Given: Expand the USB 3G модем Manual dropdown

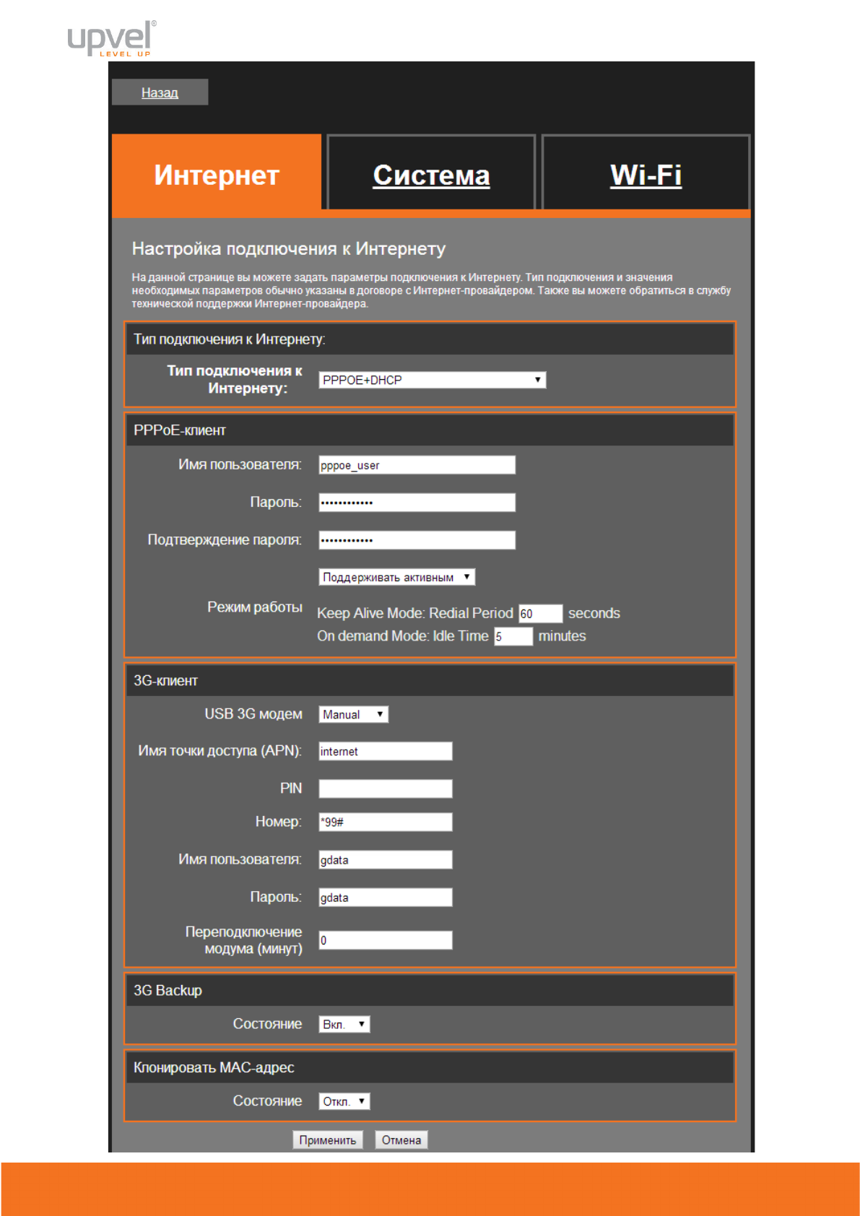Looking at the screenshot, I should (x=353, y=714).
